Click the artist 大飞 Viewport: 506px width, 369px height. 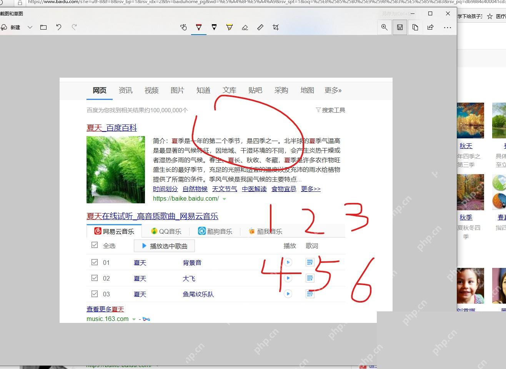pos(189,279)
